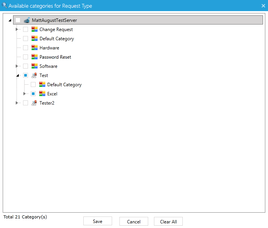This screenshot has width=268, height=228.
Task: Select the MattAugustTestServer row label
Action: [55, 20]
